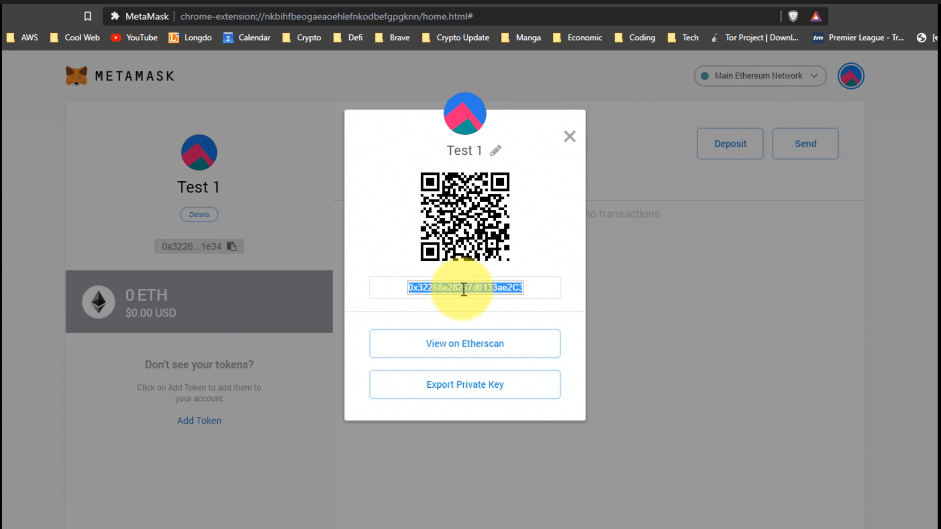Click the Add Token link

(x=199, y=421)
